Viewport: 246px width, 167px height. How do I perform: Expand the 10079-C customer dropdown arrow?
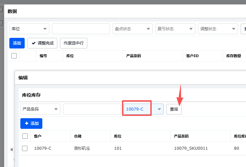pos(159,109)
